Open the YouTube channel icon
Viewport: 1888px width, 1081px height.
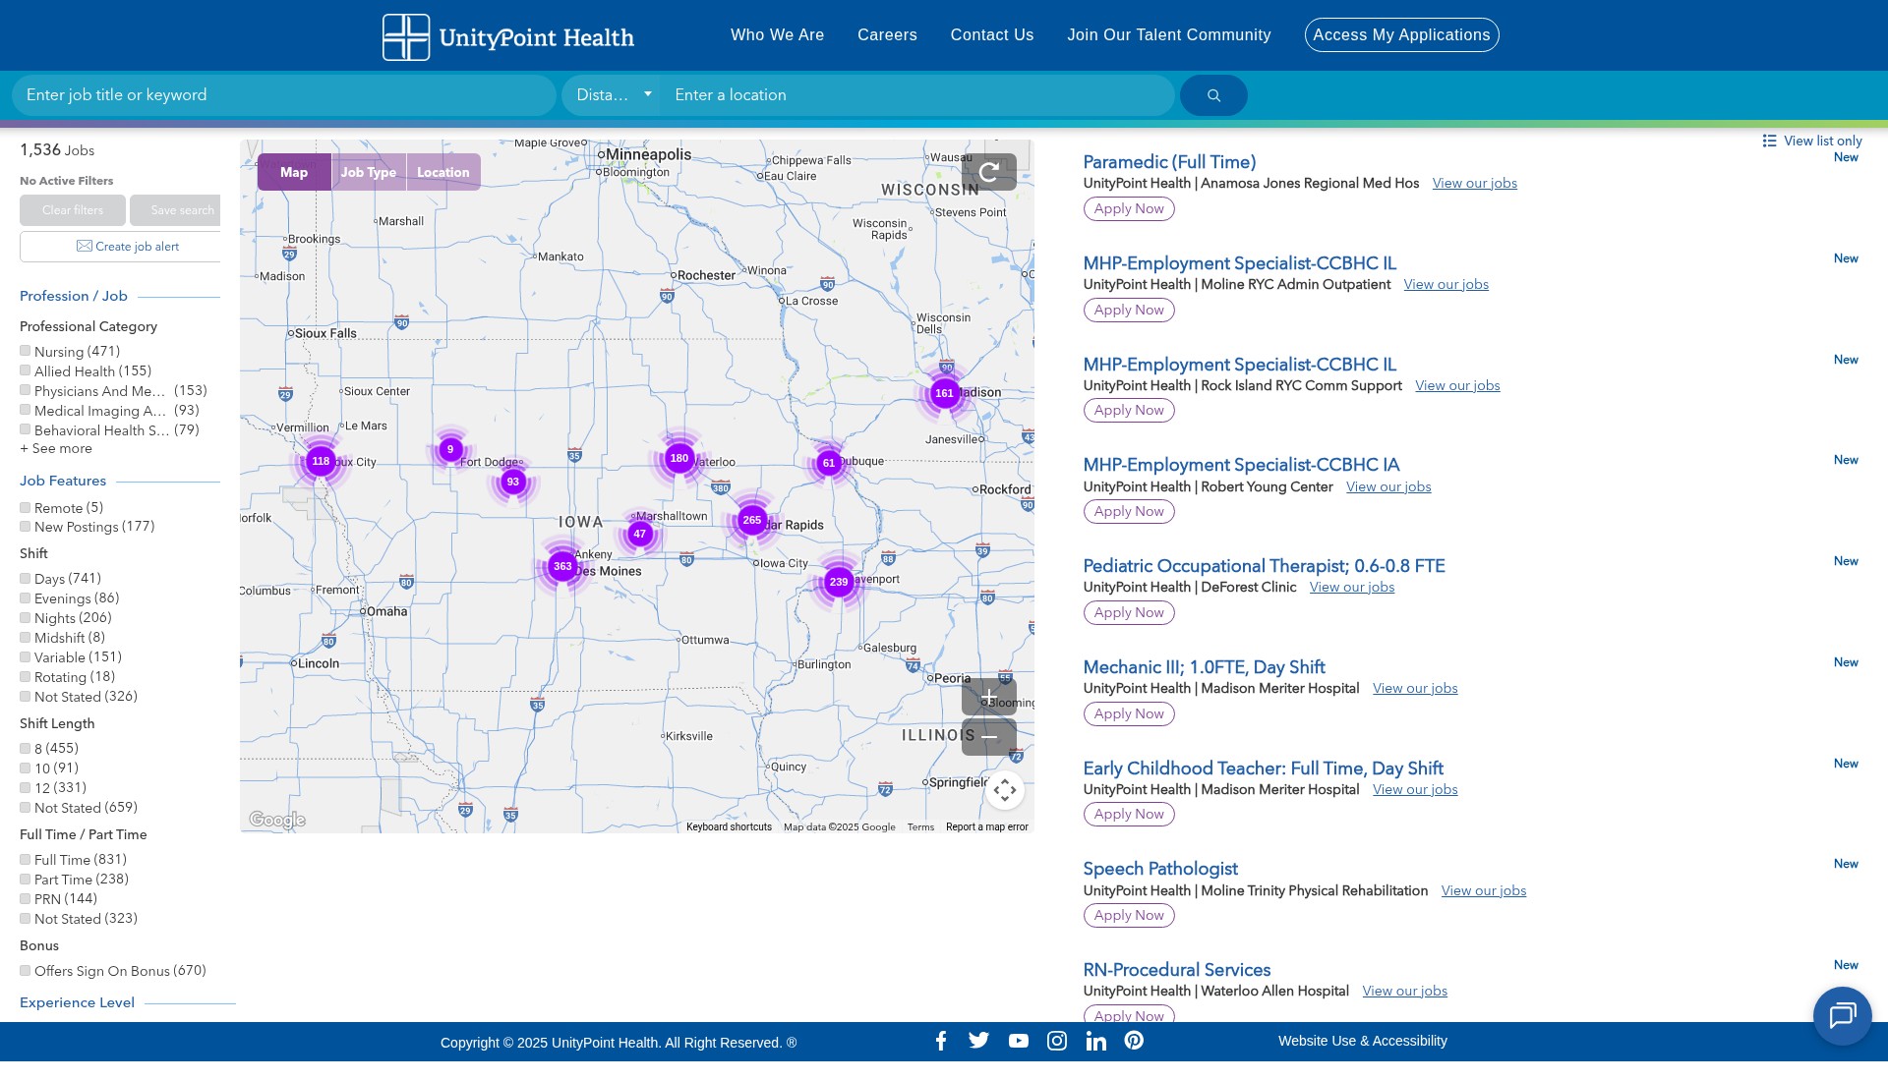pyautogui.click(x=1019, y=1041)
